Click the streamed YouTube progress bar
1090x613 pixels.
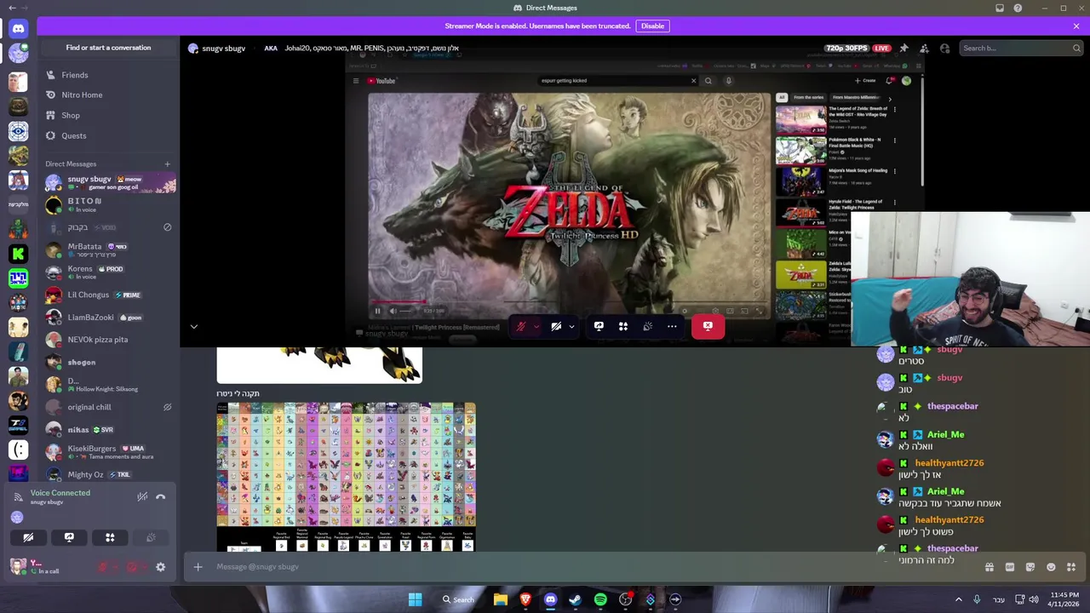point(569,301)
